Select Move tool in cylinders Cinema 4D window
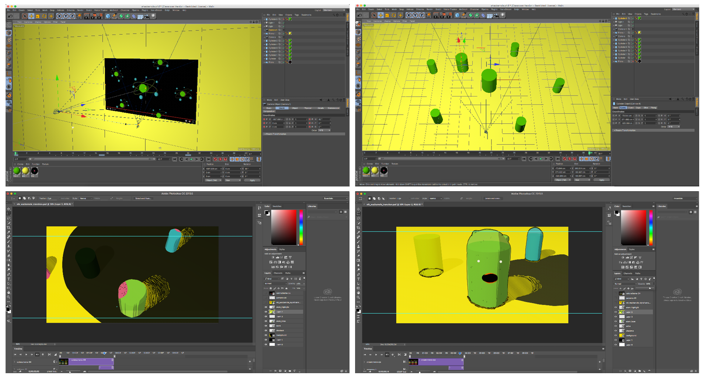The image size is (704, 378). coord(380,15)
